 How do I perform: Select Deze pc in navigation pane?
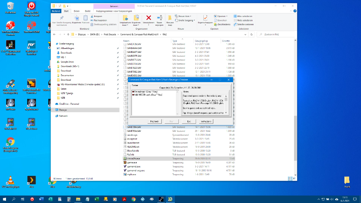(x=63, y=110)
